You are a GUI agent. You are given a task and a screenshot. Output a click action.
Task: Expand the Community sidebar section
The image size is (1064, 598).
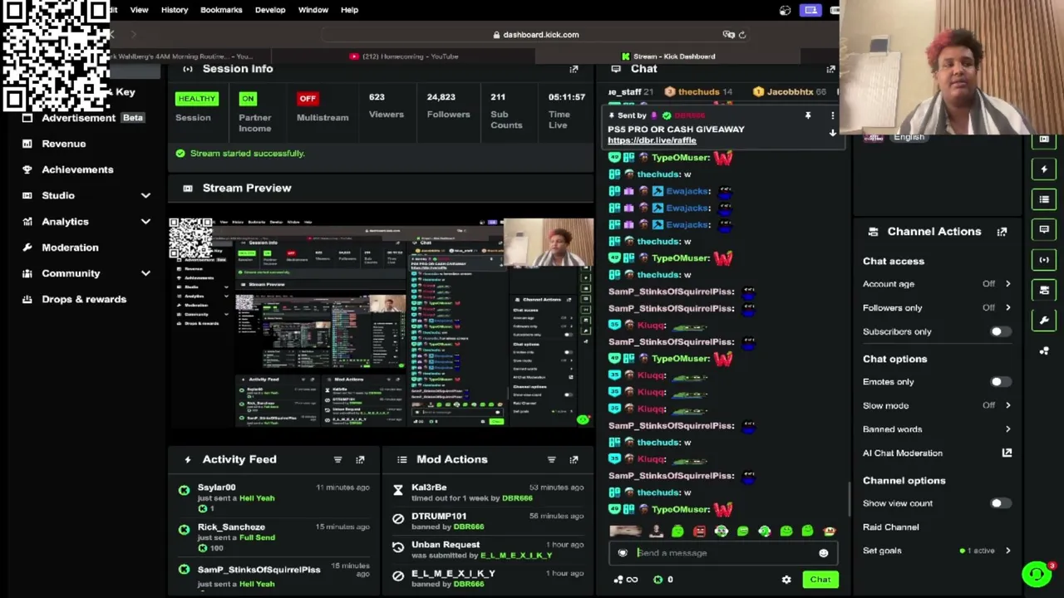(145, 273)
